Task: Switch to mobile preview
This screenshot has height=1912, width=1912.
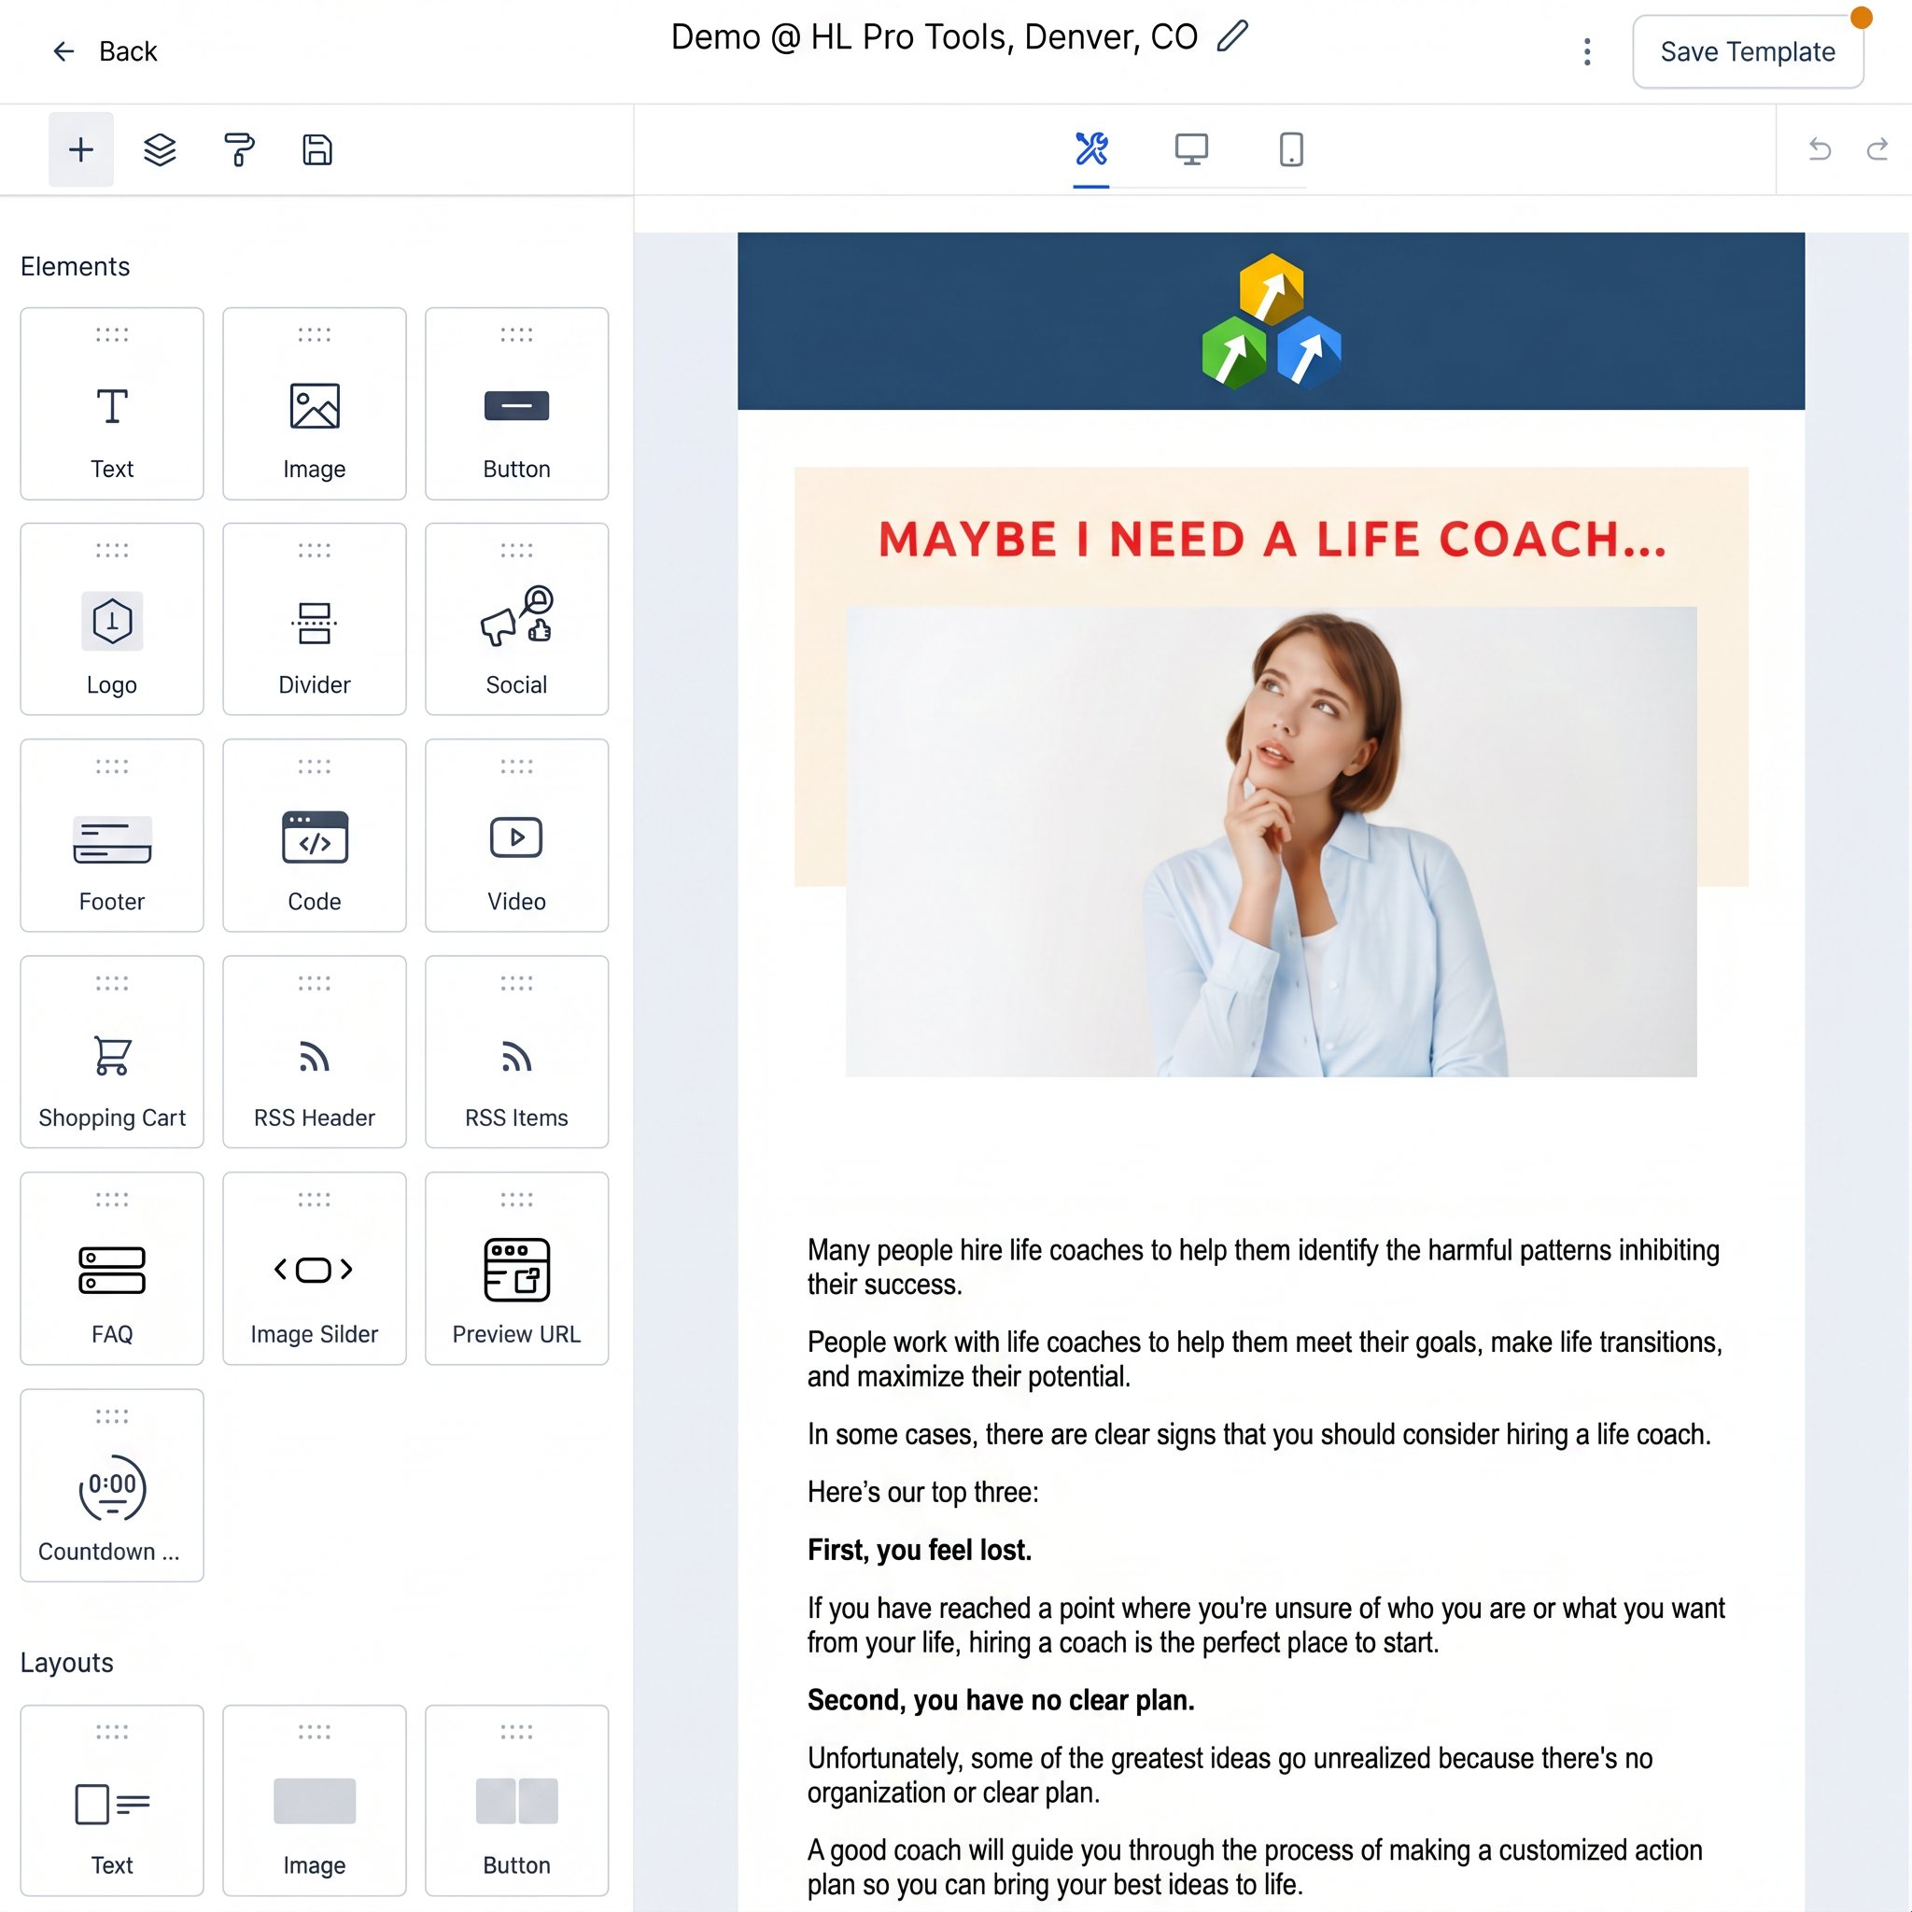Action: pyautogui.click(x=1291, y=149)
